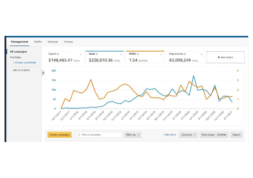The width and height of the screenshot is (253, 178).
Task: Open Add metric to add a chart metric
Action: tap(226, 57)
